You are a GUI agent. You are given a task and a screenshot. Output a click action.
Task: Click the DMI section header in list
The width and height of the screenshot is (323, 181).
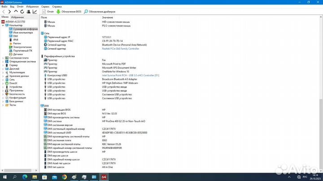pyautogui.click(x=45, y=106)
